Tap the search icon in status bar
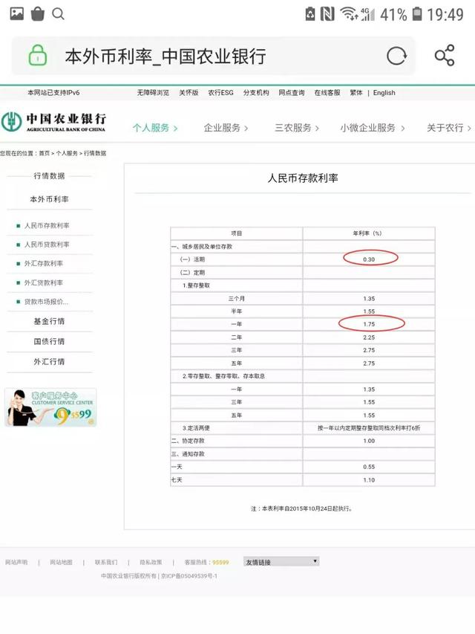 (x=58, y=13)
